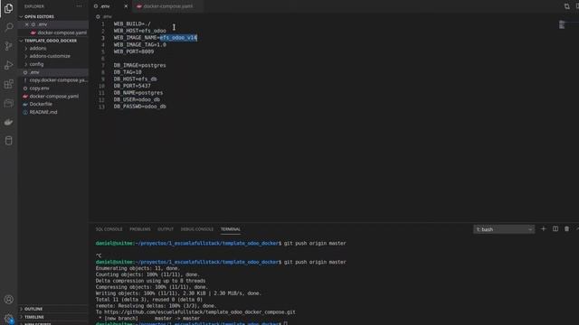Viewport: 579px width, 325px height.
Task: Open the Docker view icon
Action: coord(8,122)
